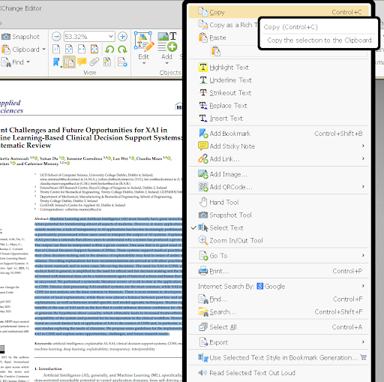384x382 pixels.
Task: Toggle the Content pane icon
Action: [x=107, y=62]
